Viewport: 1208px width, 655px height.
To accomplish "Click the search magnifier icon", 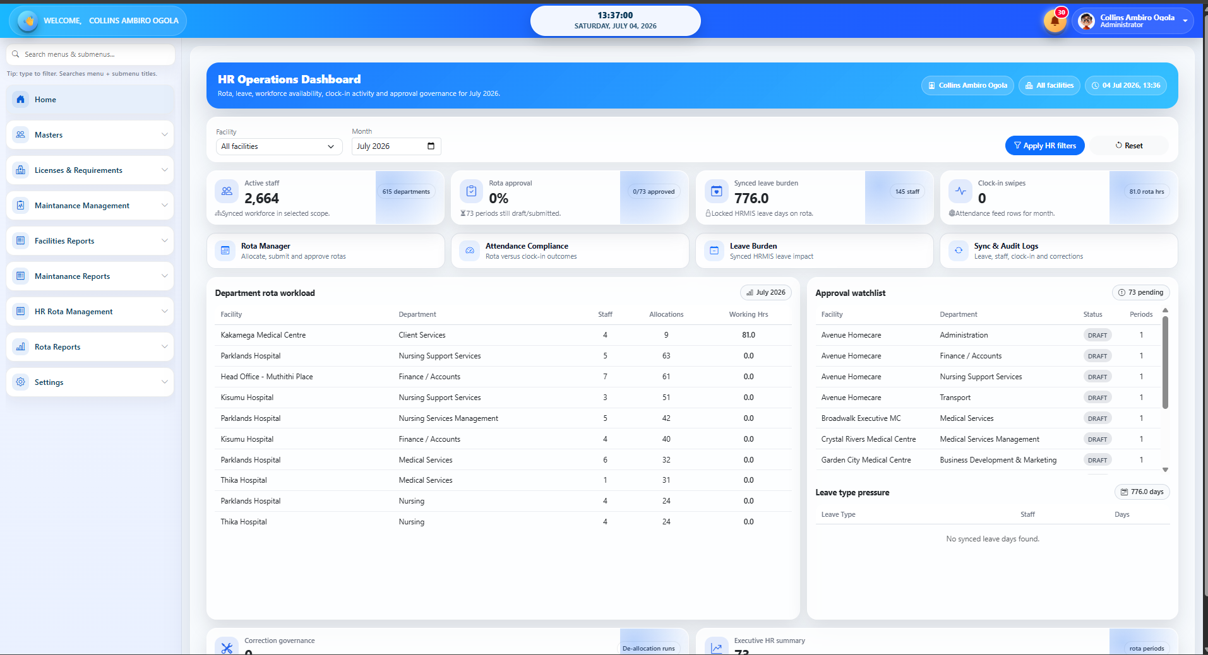I will click(16, 54).
